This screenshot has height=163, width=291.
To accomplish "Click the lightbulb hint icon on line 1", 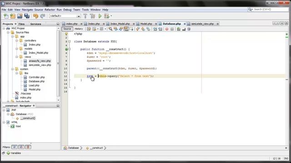I will [66, 34].
